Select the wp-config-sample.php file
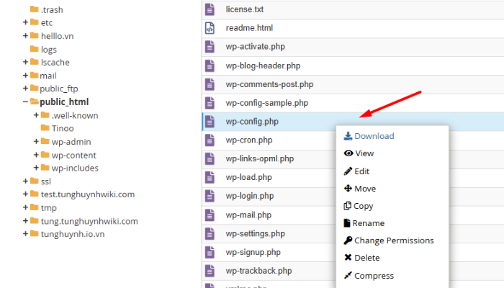The image size is (504, 288). (266, 103)
